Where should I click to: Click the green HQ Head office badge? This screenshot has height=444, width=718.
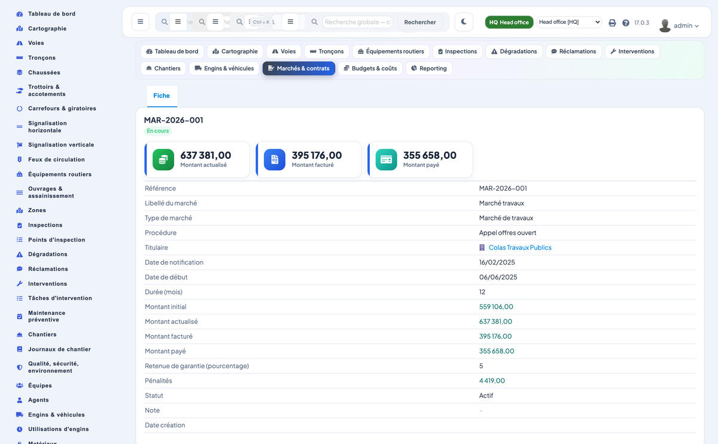(x=509, y=22)
